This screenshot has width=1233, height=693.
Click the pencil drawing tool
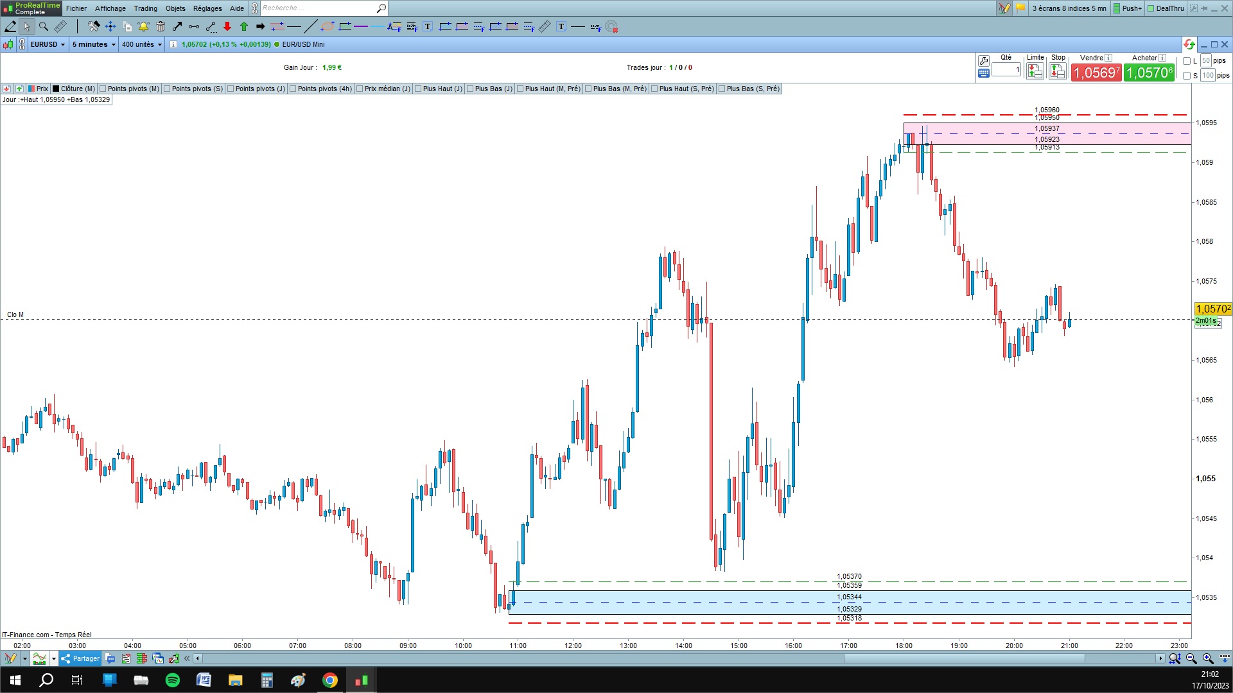click(10, 26)
